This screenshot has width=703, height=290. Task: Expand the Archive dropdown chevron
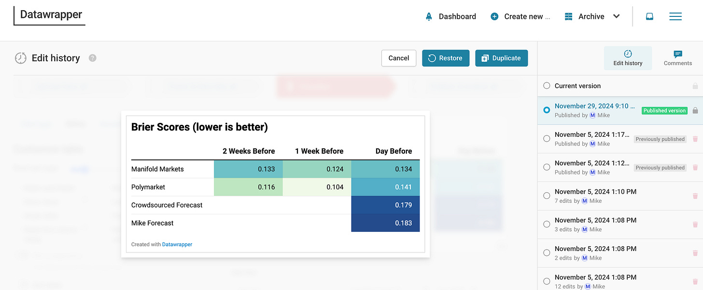pos(616,16)
